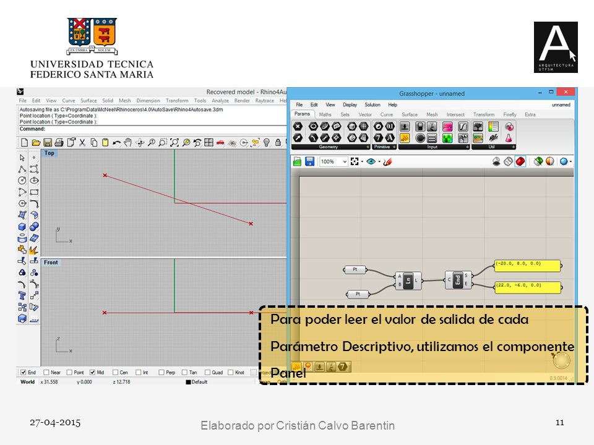The image size is (594, 445).
Task: Click the Integer 7 parameter icon in Primitive
Action: click(x=378, y=138)
